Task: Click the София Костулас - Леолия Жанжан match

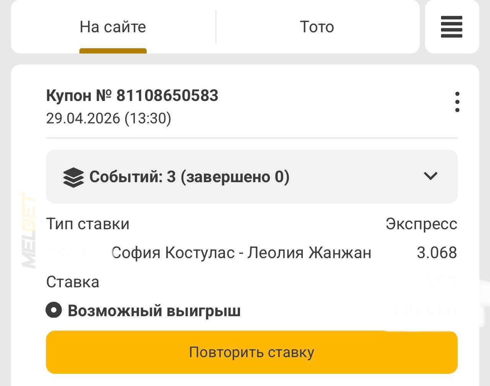Action: (241, 253)
